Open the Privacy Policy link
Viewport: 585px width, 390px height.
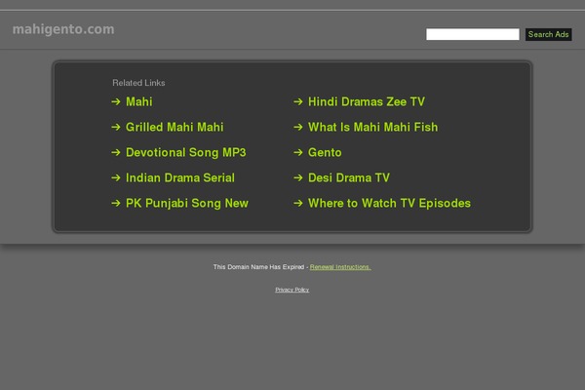pyautogui.click(x=292, y=290)
